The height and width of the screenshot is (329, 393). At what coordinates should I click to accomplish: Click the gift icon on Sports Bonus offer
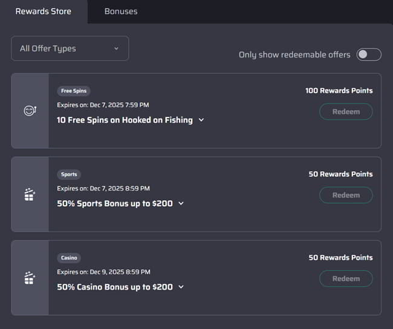[30, 194]
